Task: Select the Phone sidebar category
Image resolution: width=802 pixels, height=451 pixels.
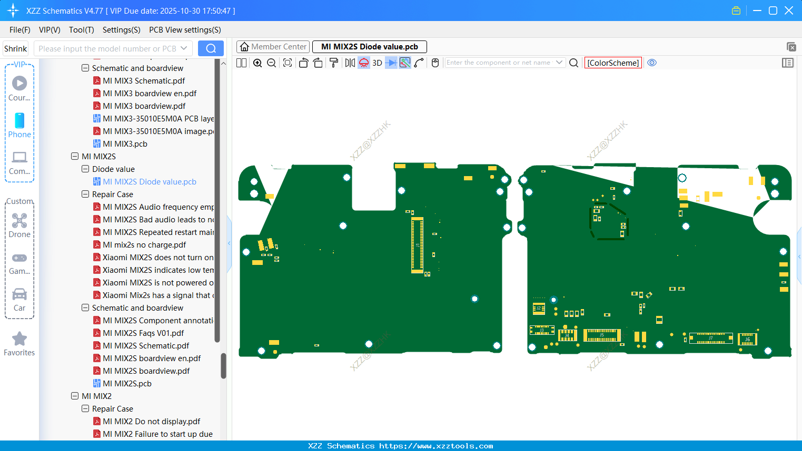Action: pos(19,126)
